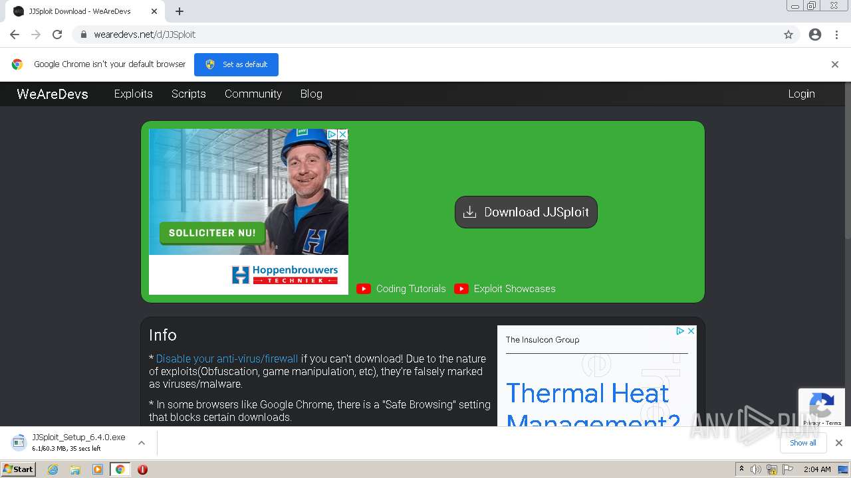Show hidden system tray icons arrow
Image resolution: width=851 pixels, height=478 pixels.
[741, 469]
